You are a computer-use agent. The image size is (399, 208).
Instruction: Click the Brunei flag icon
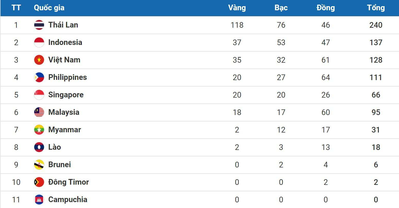pos(39,165)
